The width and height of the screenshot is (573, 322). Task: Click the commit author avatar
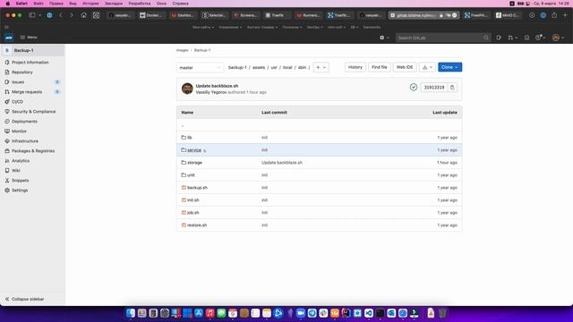[187, 89]
